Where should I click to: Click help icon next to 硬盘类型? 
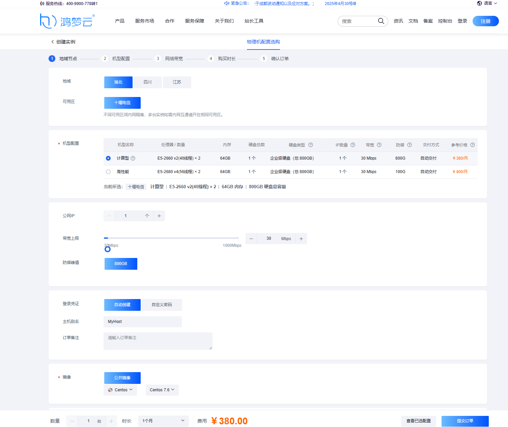pos(311,145)
